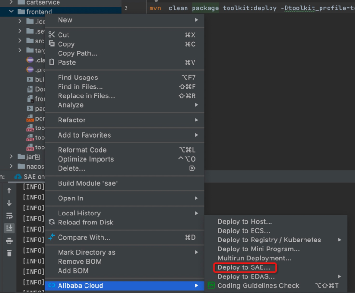Click the Coding Guidelines Check green icon
Screen dimensions: 355x293
click(x=211, y=285)
